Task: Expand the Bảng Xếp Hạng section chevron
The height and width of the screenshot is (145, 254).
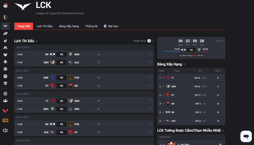Action: pyautogui.click(x=184, y=64)
